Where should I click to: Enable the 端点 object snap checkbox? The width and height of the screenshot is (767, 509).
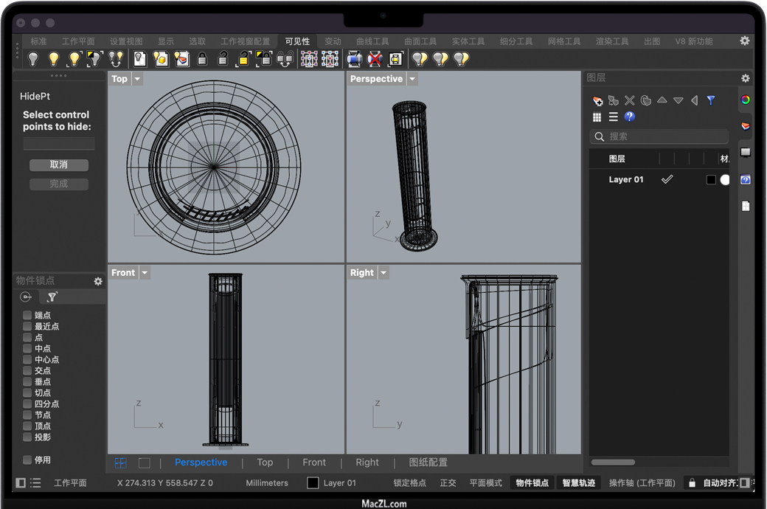[27, 315]
